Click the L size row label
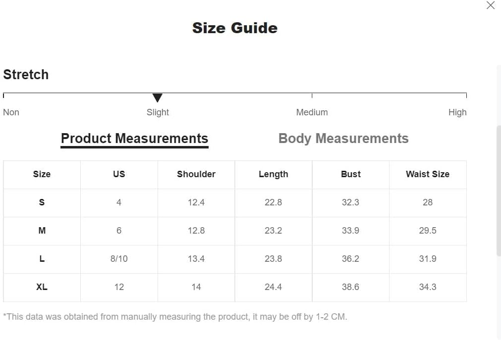The height and width of the screenshot is (340, 501). 42,259
